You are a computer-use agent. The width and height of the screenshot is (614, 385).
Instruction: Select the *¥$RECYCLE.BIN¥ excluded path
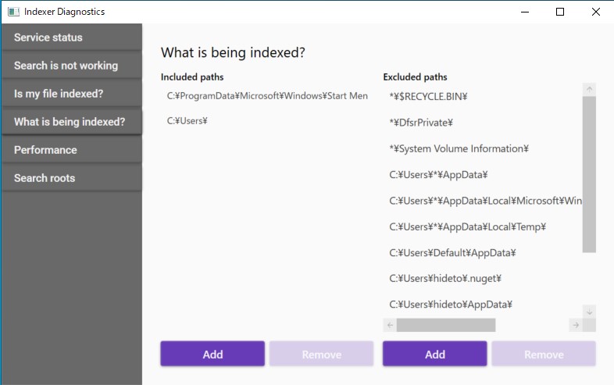[x=428, y=97]
